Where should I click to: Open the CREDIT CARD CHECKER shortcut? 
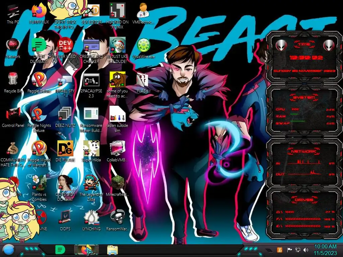(x=91, y=51)
